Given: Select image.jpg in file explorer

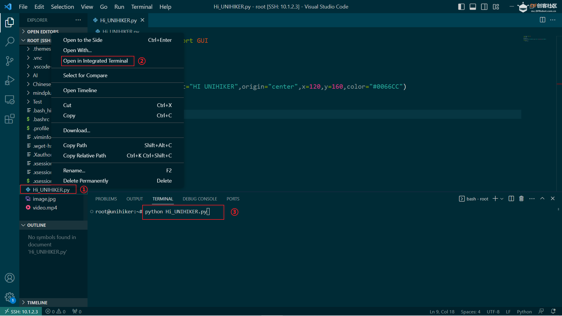Looking at the screenshot, I should [x=44, y=199].
